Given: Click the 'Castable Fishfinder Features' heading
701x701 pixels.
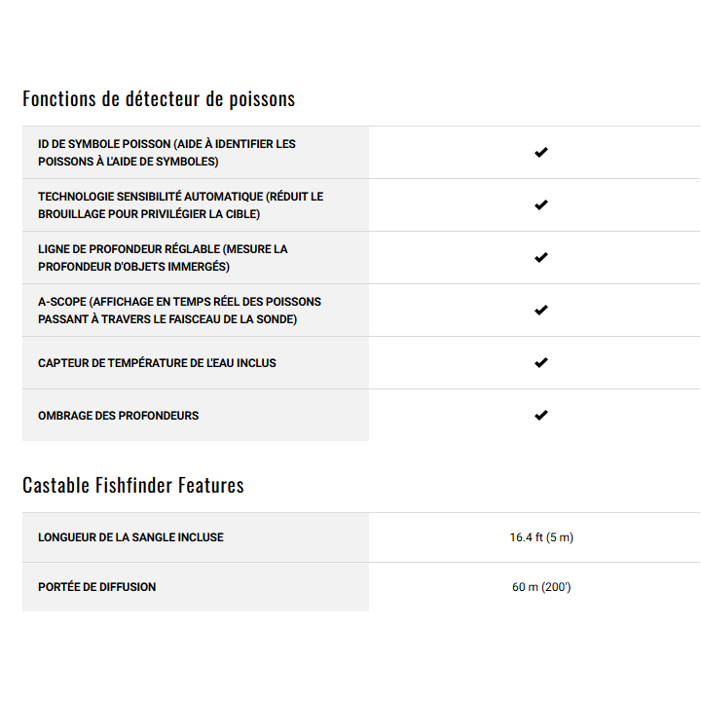Looking at the screenshot, I should click(x=133, y=485).
